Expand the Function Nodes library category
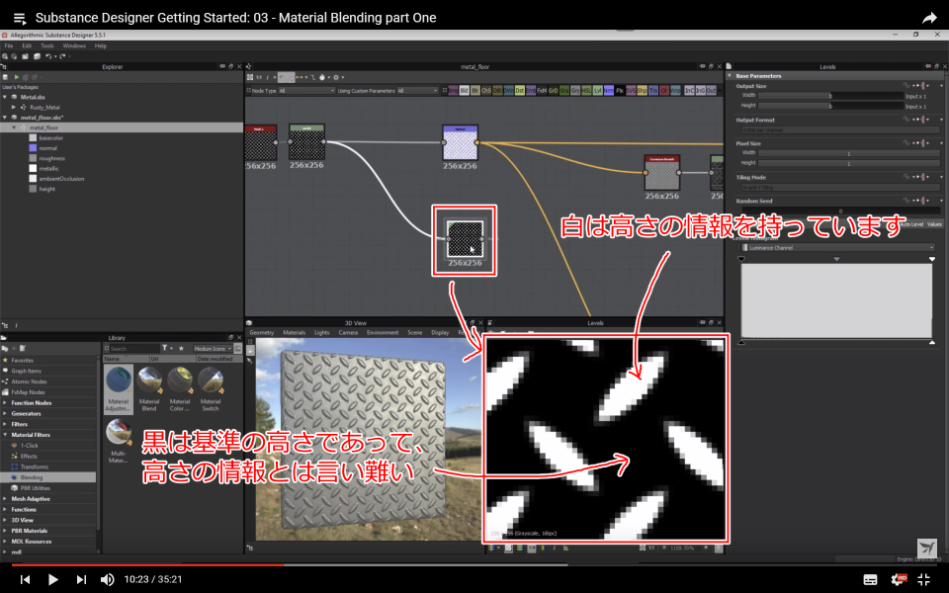949x593 pixels. [6, 403]
